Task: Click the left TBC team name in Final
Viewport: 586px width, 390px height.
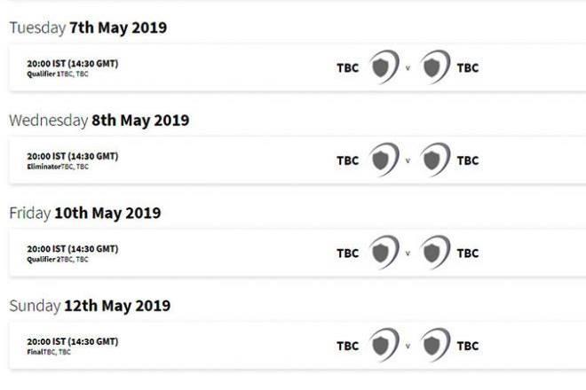Action: tap(347, 346)
